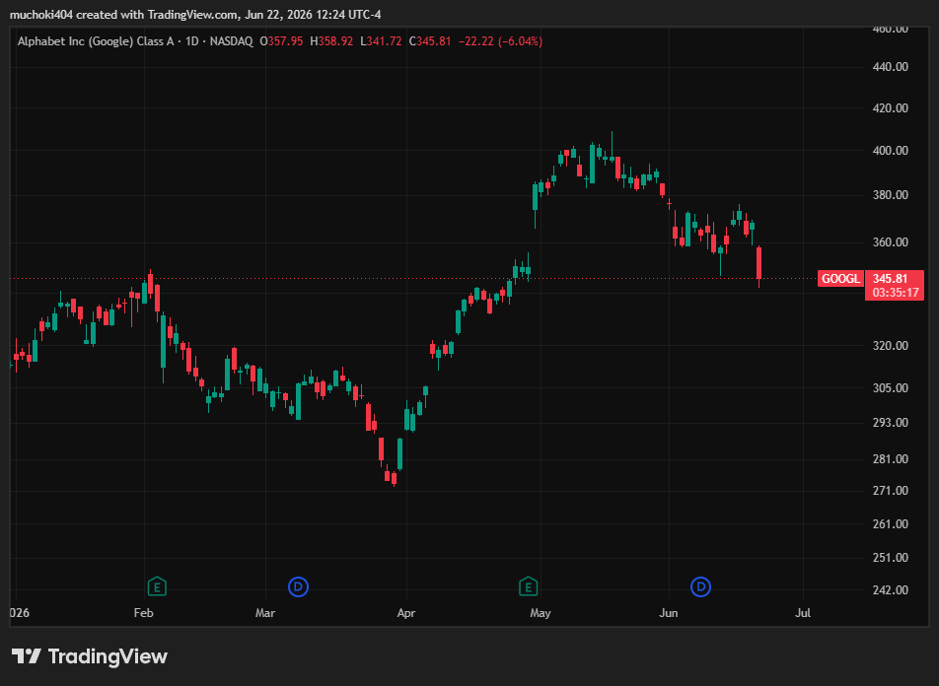Click the 420.00 price axis label
Image resolution: width=939 pixels, height=686 pixels.
[891, 107]
